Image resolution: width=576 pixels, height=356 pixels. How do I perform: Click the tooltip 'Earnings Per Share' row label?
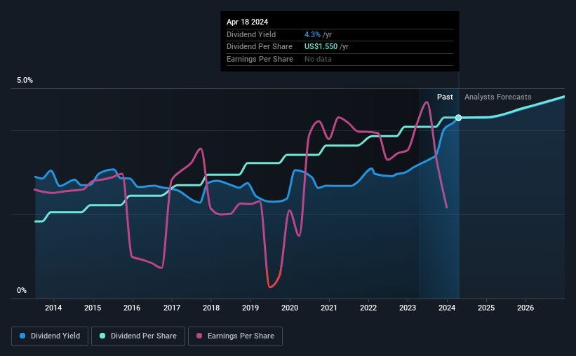click(260, 59)
